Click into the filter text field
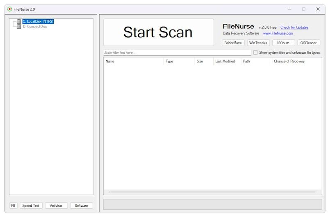 pos(177,53)
